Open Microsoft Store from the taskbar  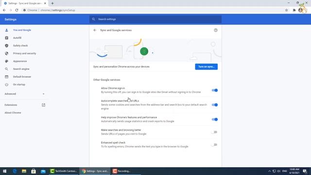tap(34, 171)
